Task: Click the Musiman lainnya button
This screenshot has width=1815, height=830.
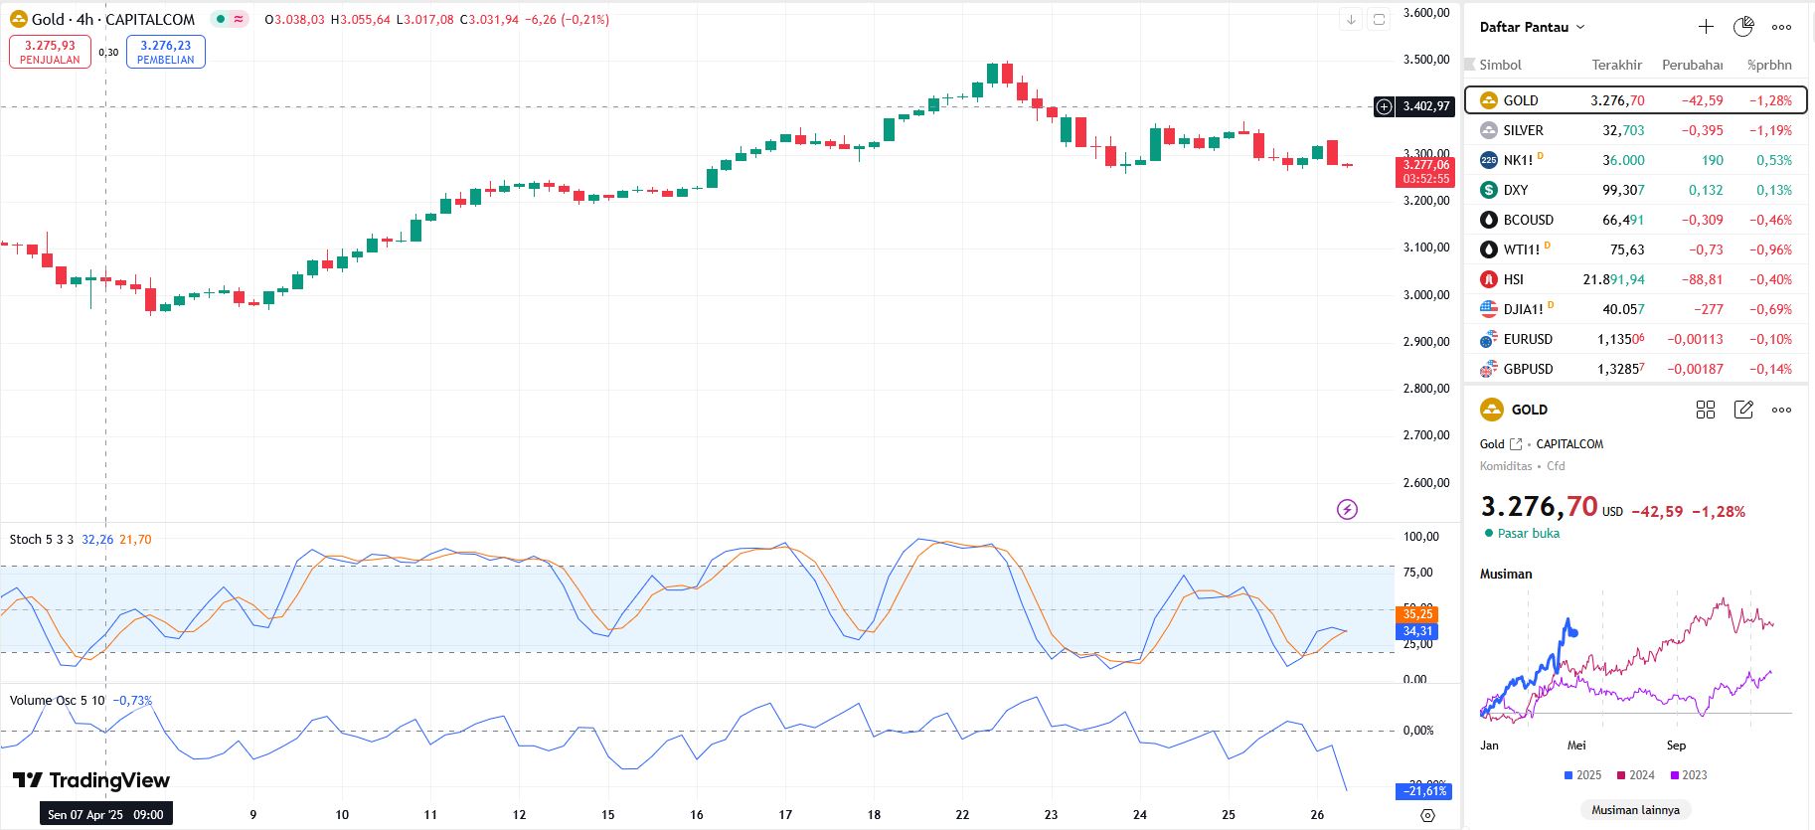Action: coord(1635,810)
